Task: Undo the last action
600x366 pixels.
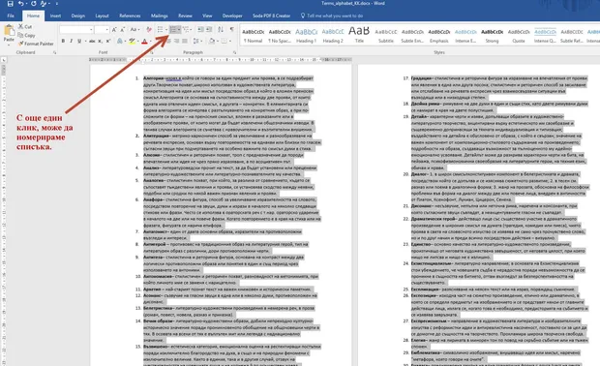Action: coord(20,4)
